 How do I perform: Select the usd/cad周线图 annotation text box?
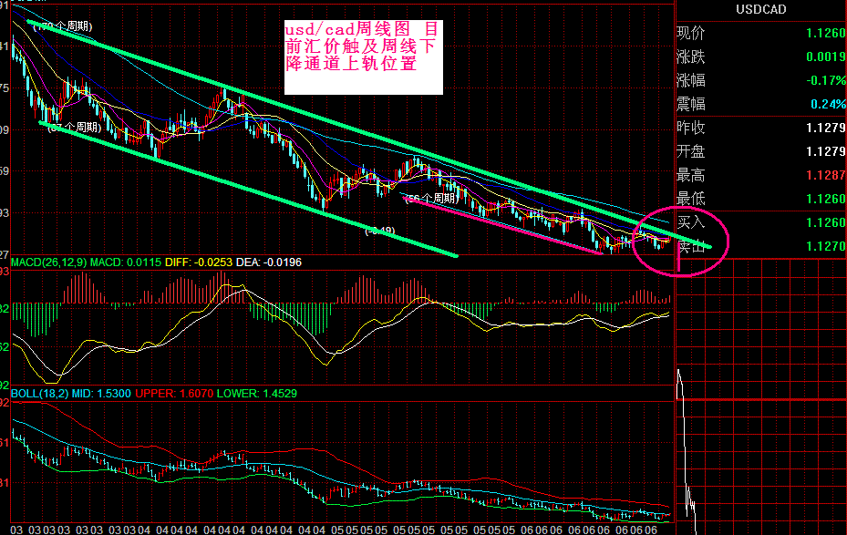pyautogui.click(x=364, y=57)
